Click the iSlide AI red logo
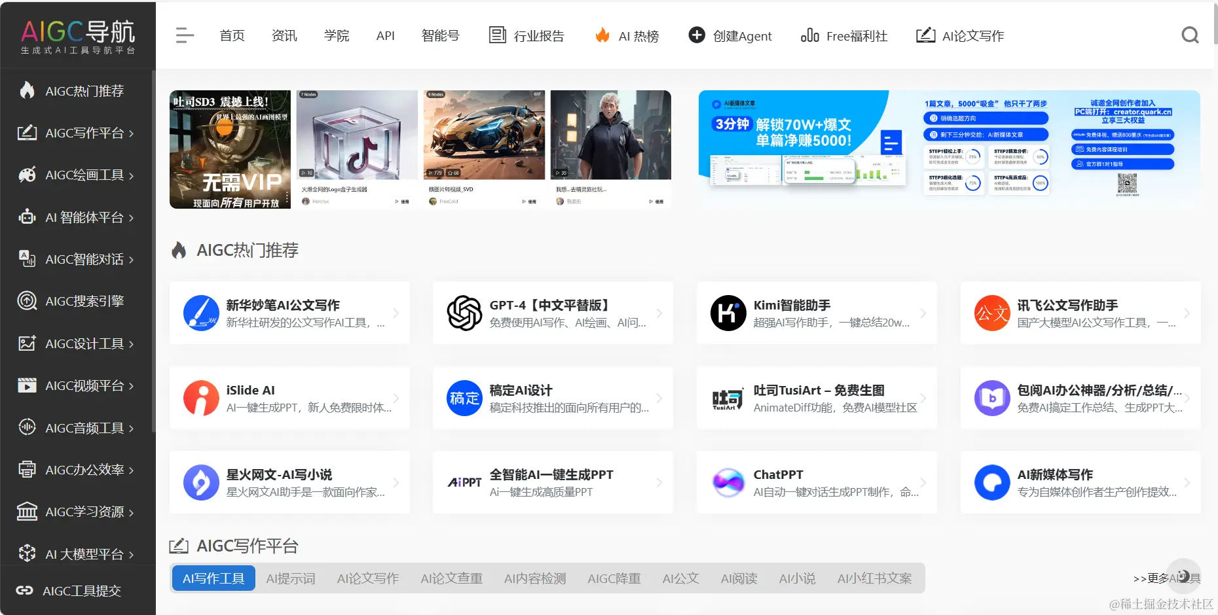 point(201,398)
